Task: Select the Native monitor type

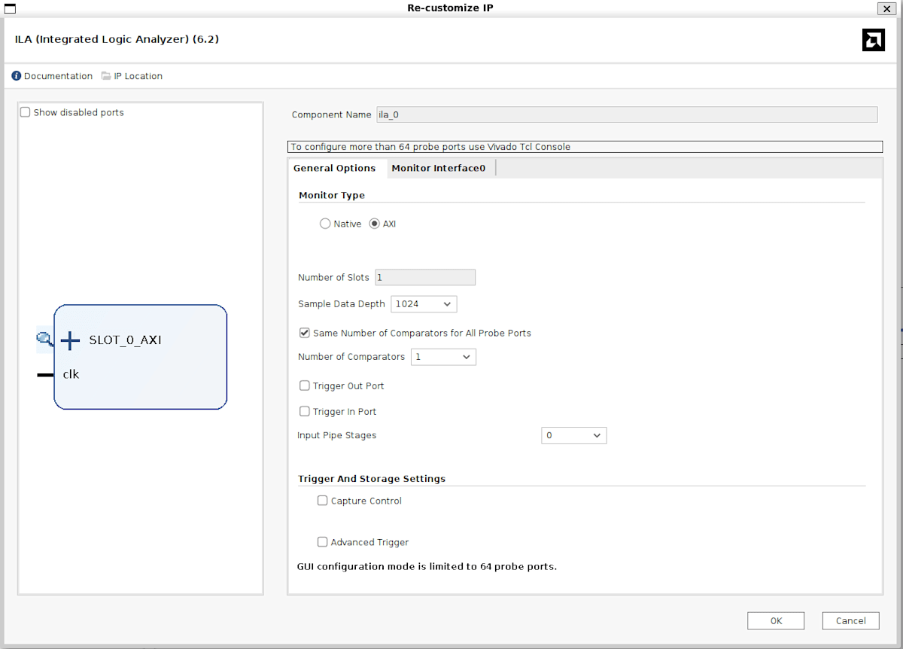Action: [x=325, y=224]
